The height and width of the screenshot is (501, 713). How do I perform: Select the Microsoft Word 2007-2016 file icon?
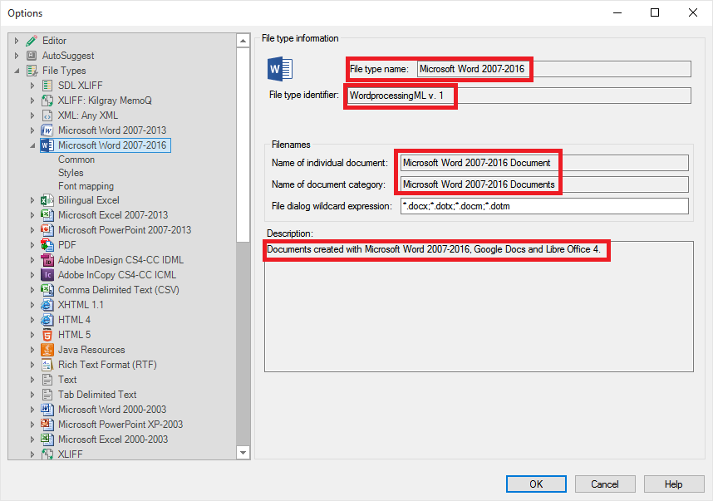pos(46,145)
